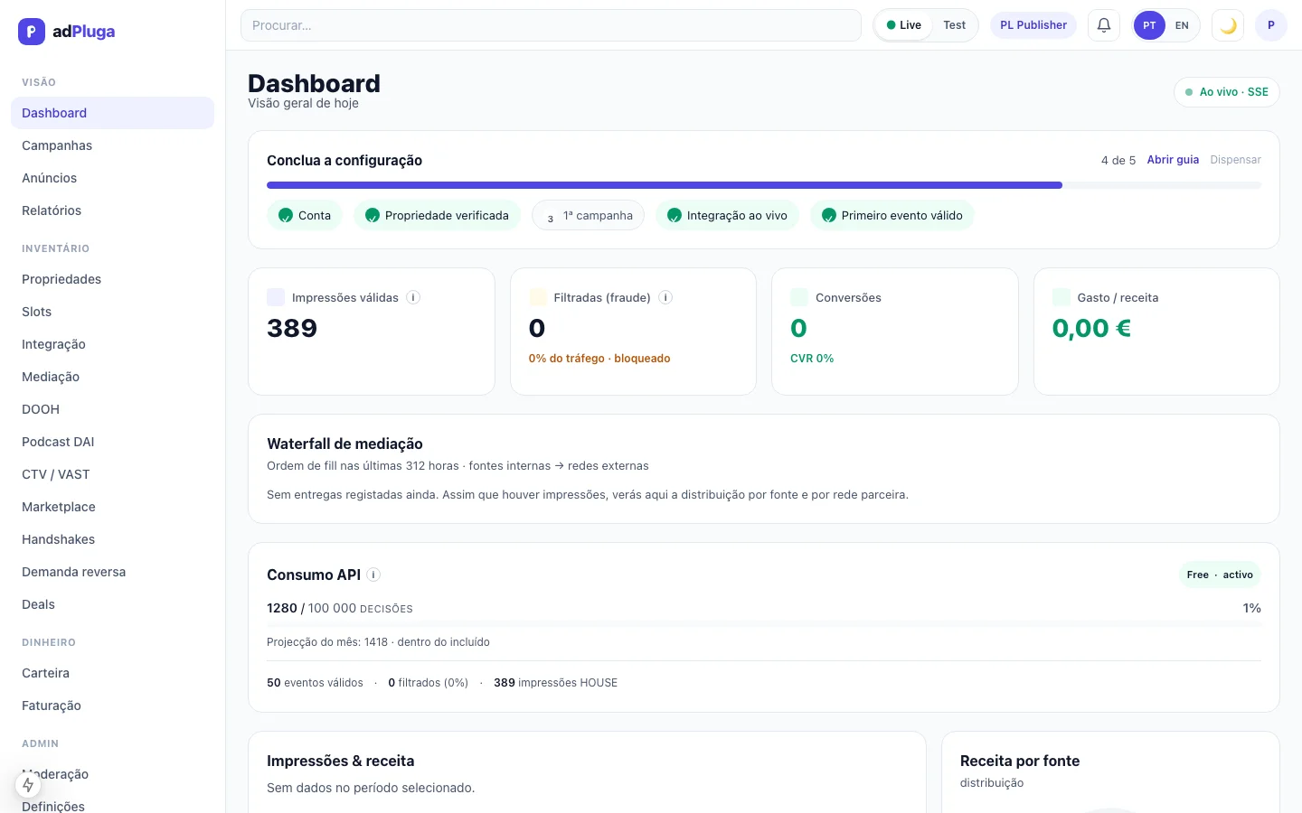Open the user avatar menu P

(1271, 25)
